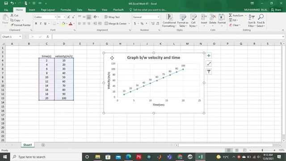
Task: Open Format as Table gallery
Action: pyautogui.click(x=183, y=21)
